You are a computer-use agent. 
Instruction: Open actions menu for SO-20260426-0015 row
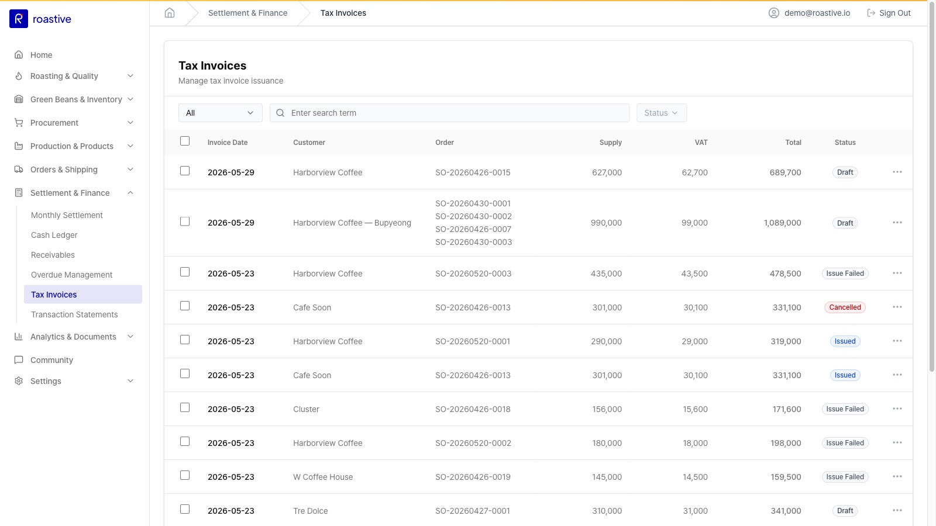897,172
